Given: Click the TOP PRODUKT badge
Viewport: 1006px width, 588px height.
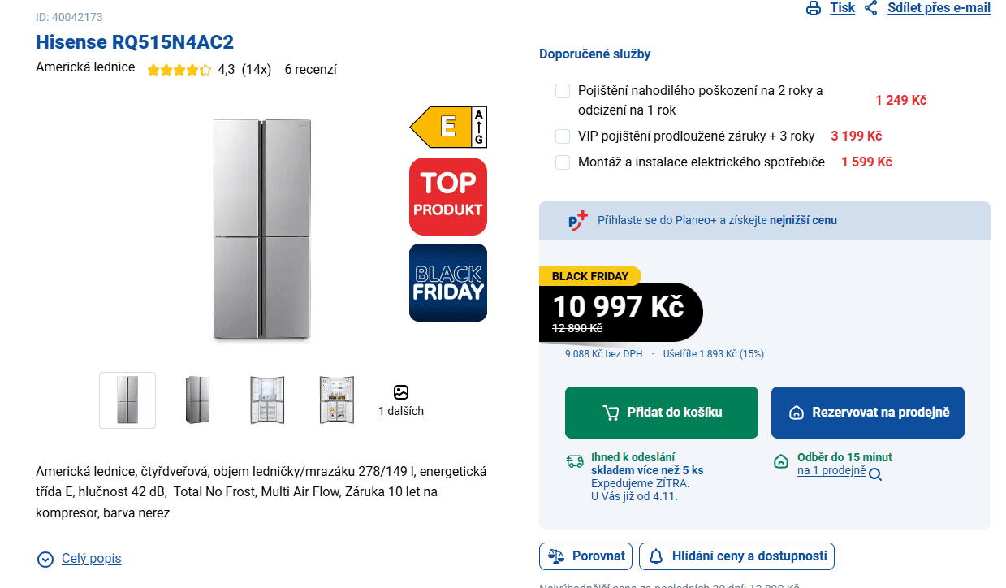Looking at the screenshot, I should [447, 197].
